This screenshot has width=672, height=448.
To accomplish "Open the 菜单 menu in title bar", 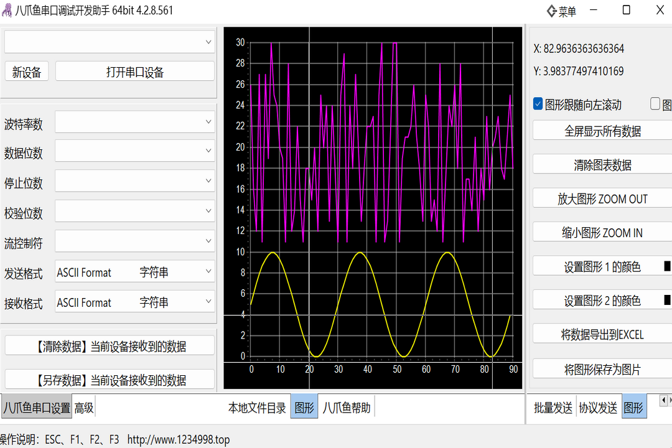I will (561, 11).
